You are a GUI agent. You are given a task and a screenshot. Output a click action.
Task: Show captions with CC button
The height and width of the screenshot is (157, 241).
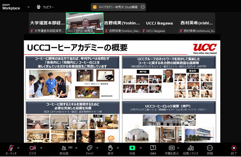point(172,150)
